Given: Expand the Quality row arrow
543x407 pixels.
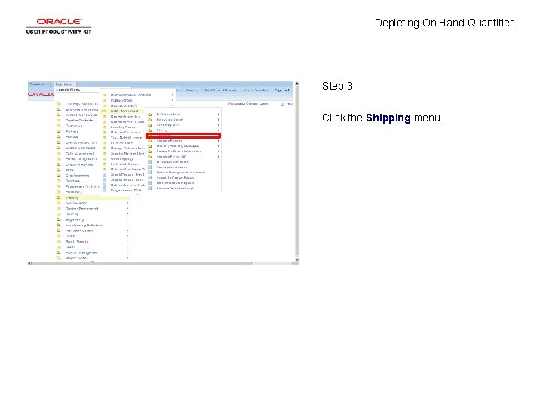Looking at the screenshot, I should (x=127, y=236).
